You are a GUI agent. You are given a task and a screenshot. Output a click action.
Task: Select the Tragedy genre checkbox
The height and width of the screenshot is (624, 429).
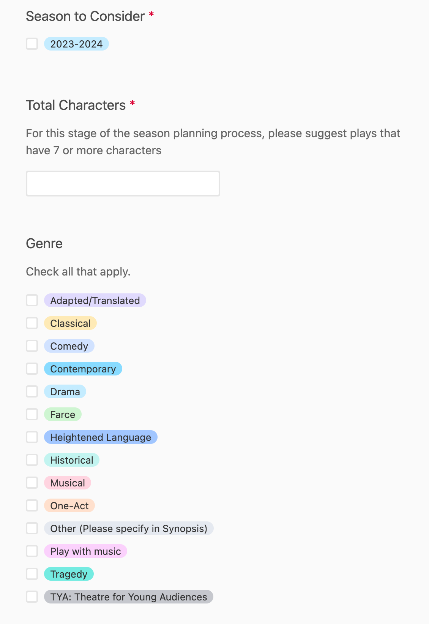click(32, 574)
